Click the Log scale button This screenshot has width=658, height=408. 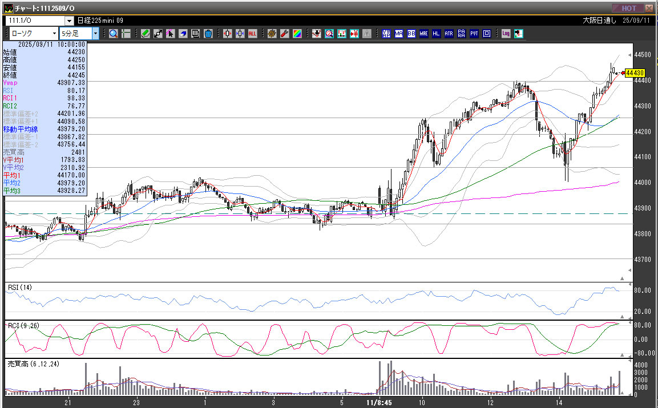pos(506,34)
